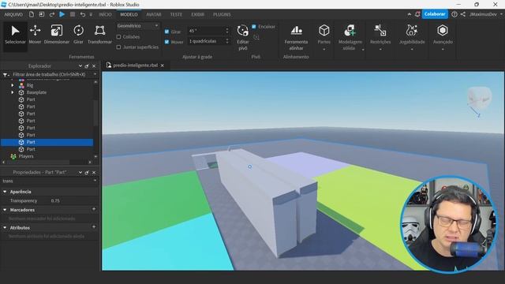Viewport: 505px width, 284px height.
Task: Open notifications bell icon
Action: pos(417,14)
